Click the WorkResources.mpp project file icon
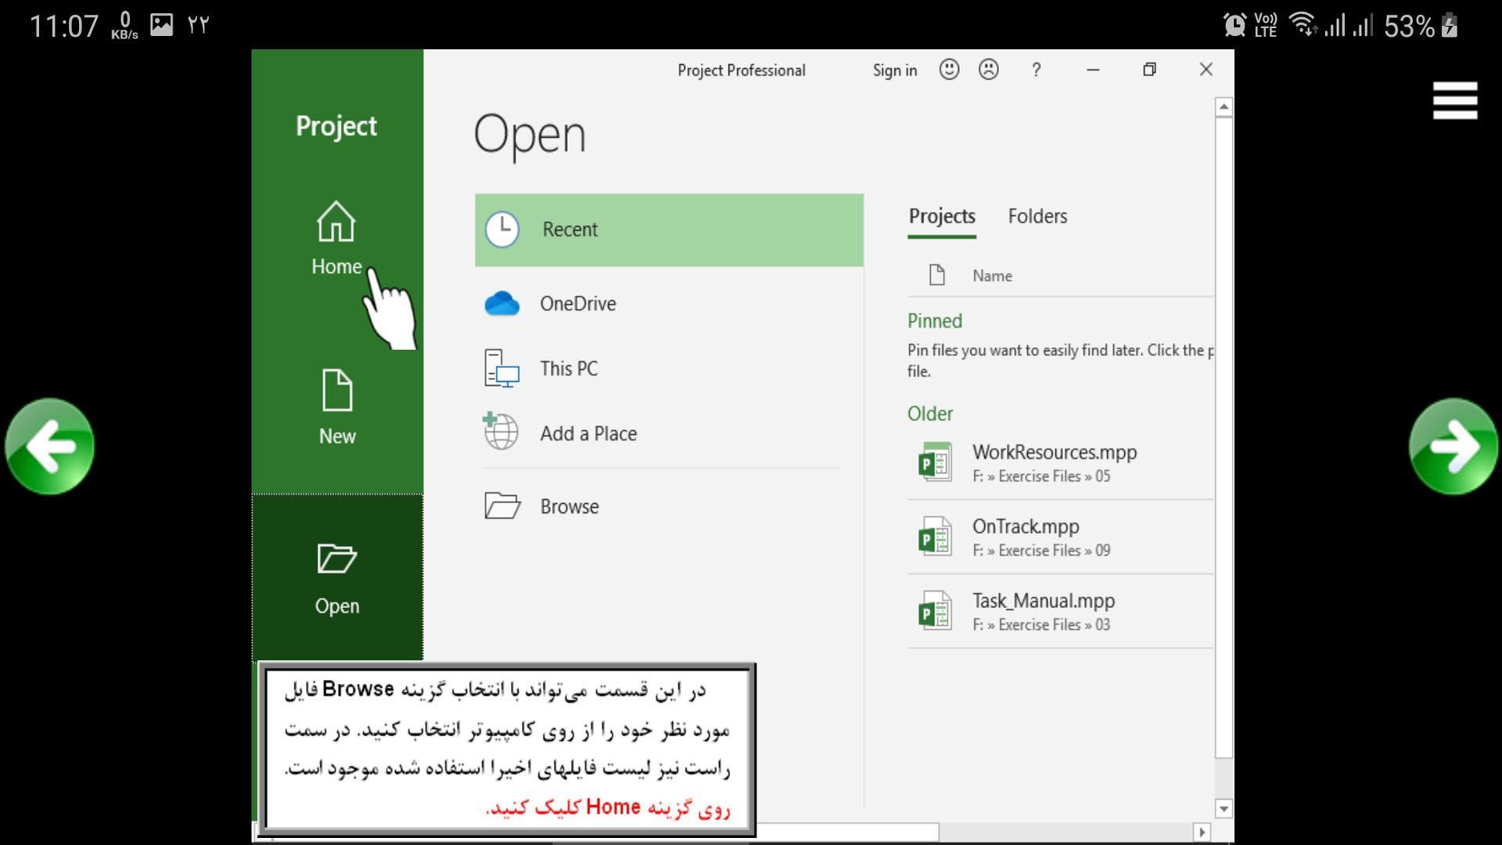 936,462
